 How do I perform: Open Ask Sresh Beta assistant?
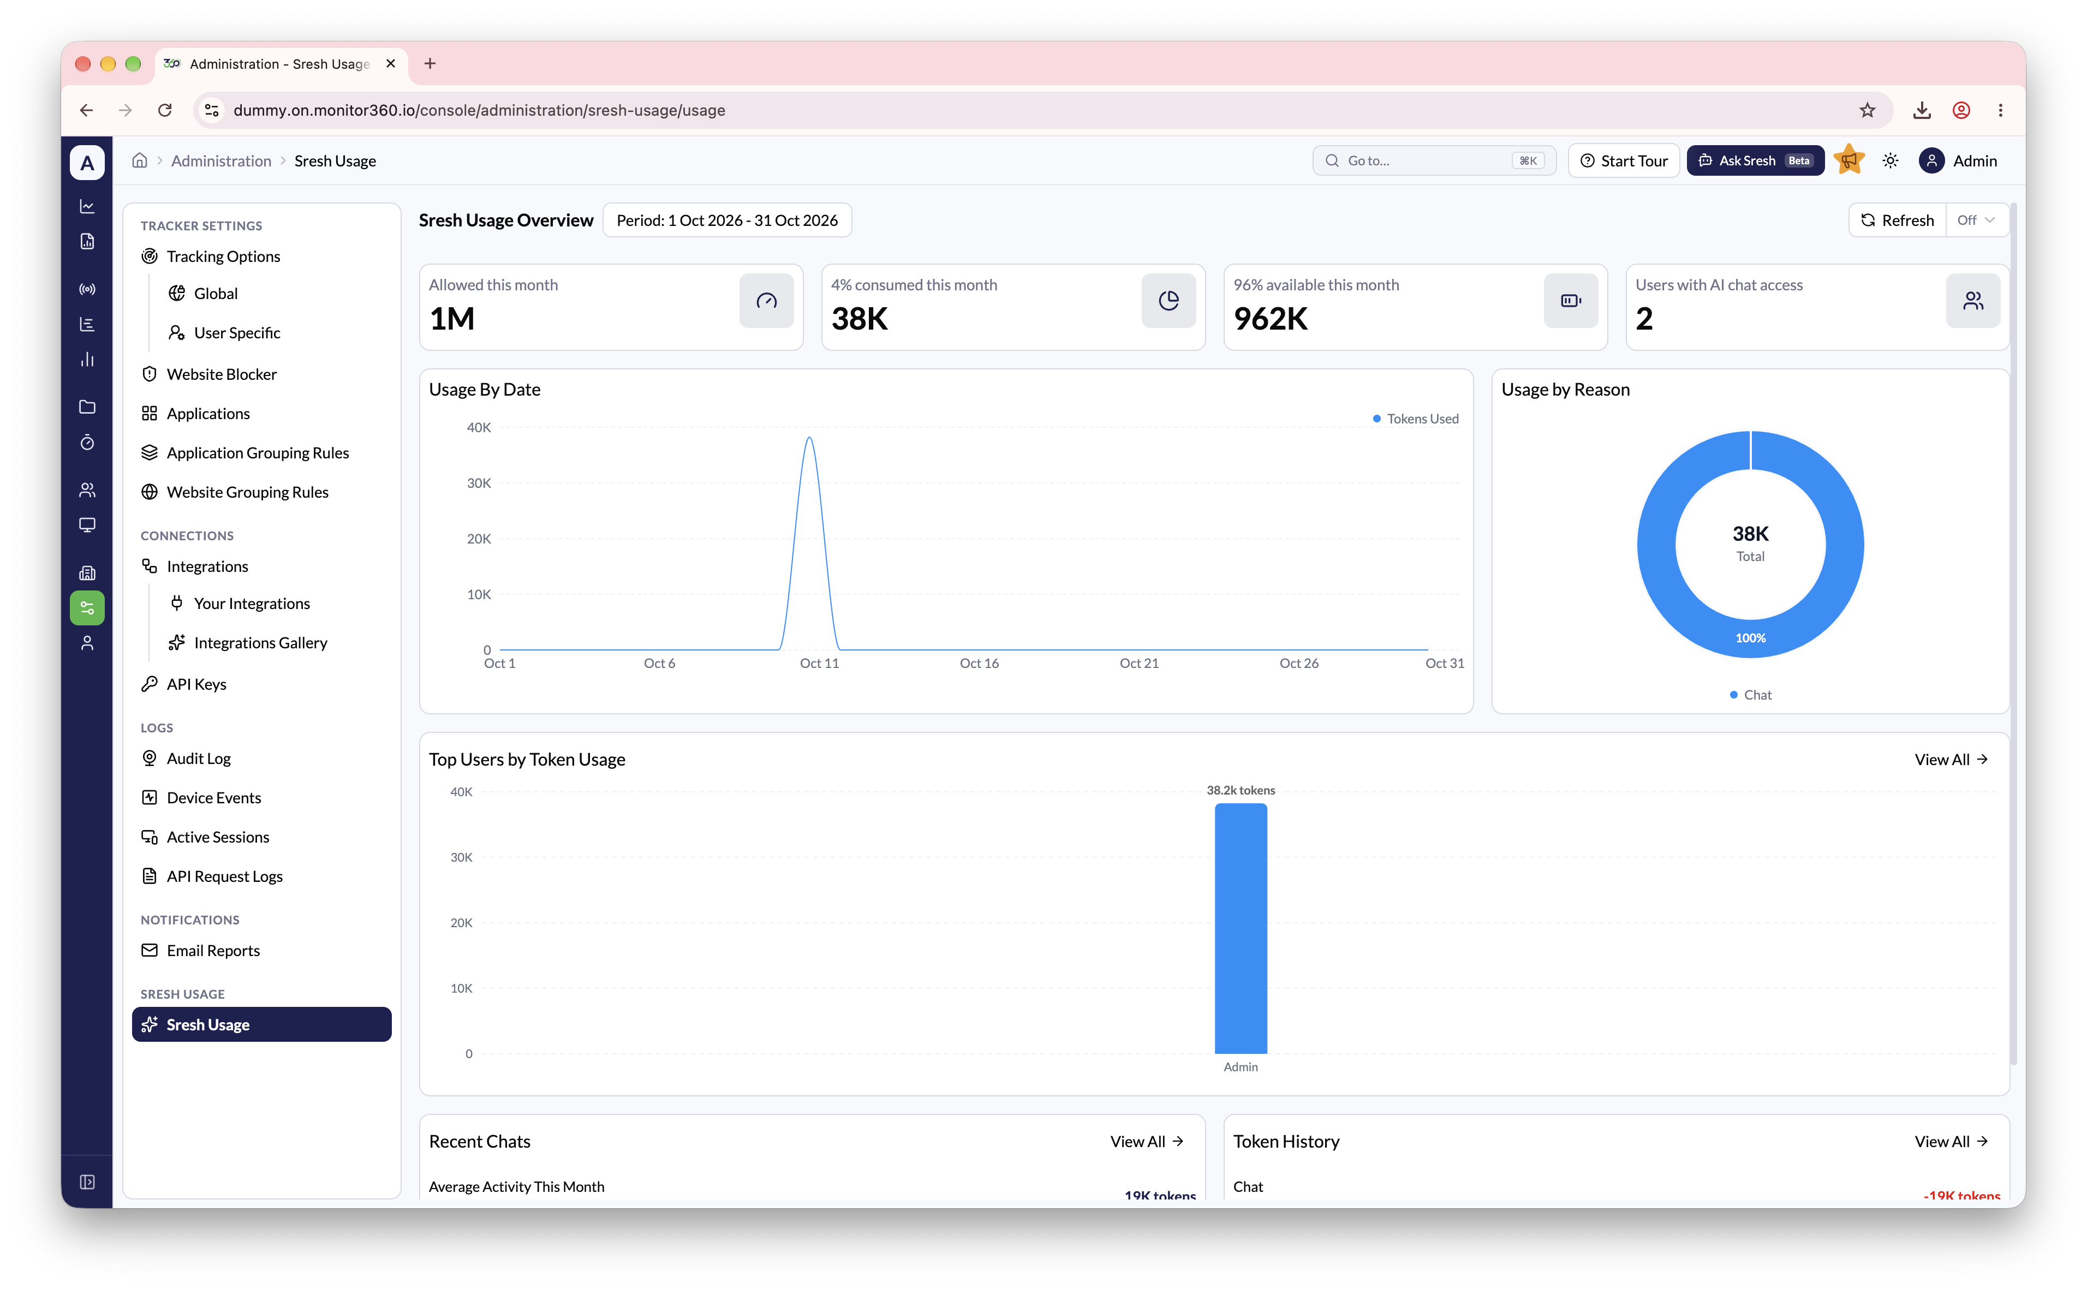[1755, 160]
